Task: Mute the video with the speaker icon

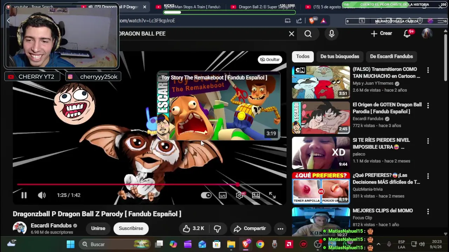Action: point(42,195)
